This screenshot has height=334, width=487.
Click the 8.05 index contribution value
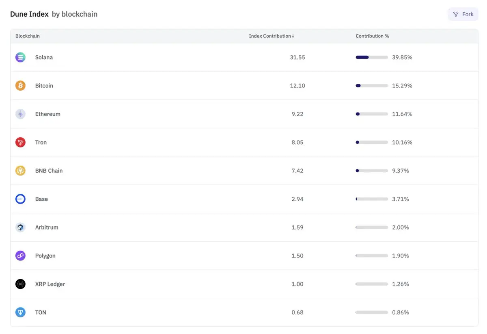click(x=297, y=142)
